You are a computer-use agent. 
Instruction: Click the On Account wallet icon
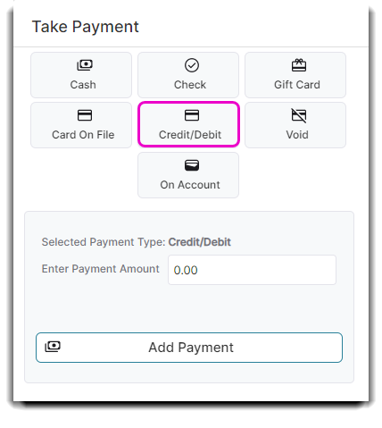192,165
